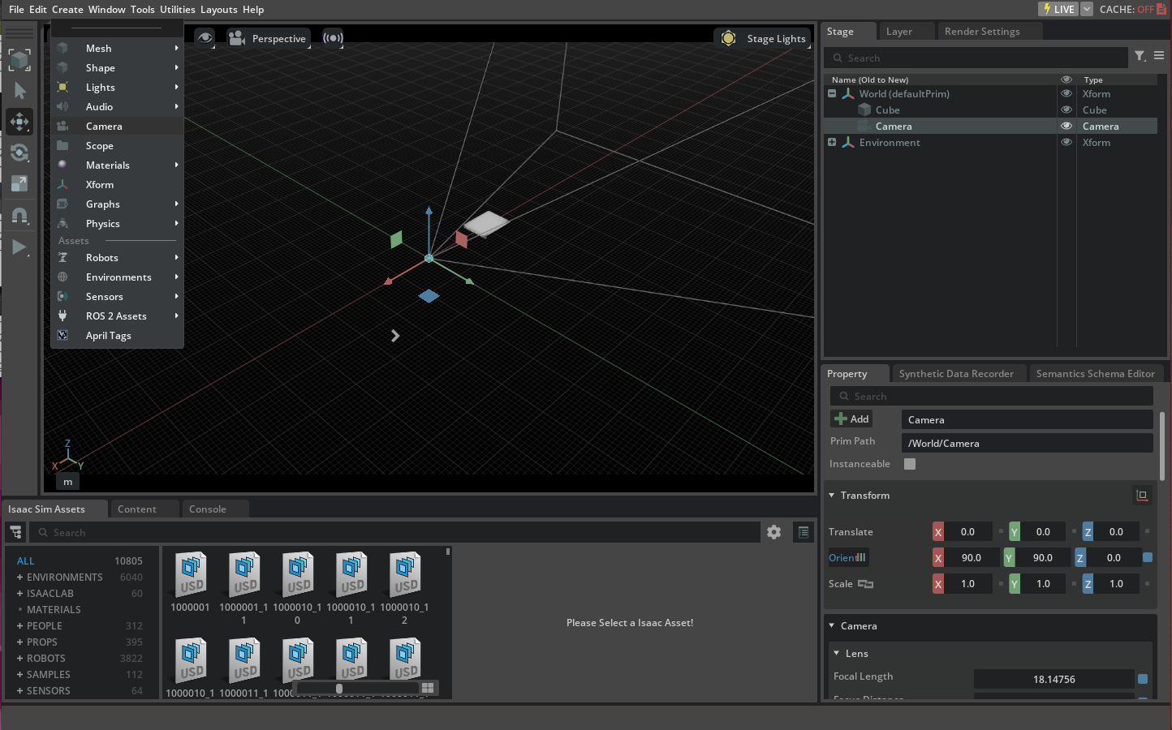Click the Add button in Property panel
The height and width of the screenshot is (730, 1172).
851,419
